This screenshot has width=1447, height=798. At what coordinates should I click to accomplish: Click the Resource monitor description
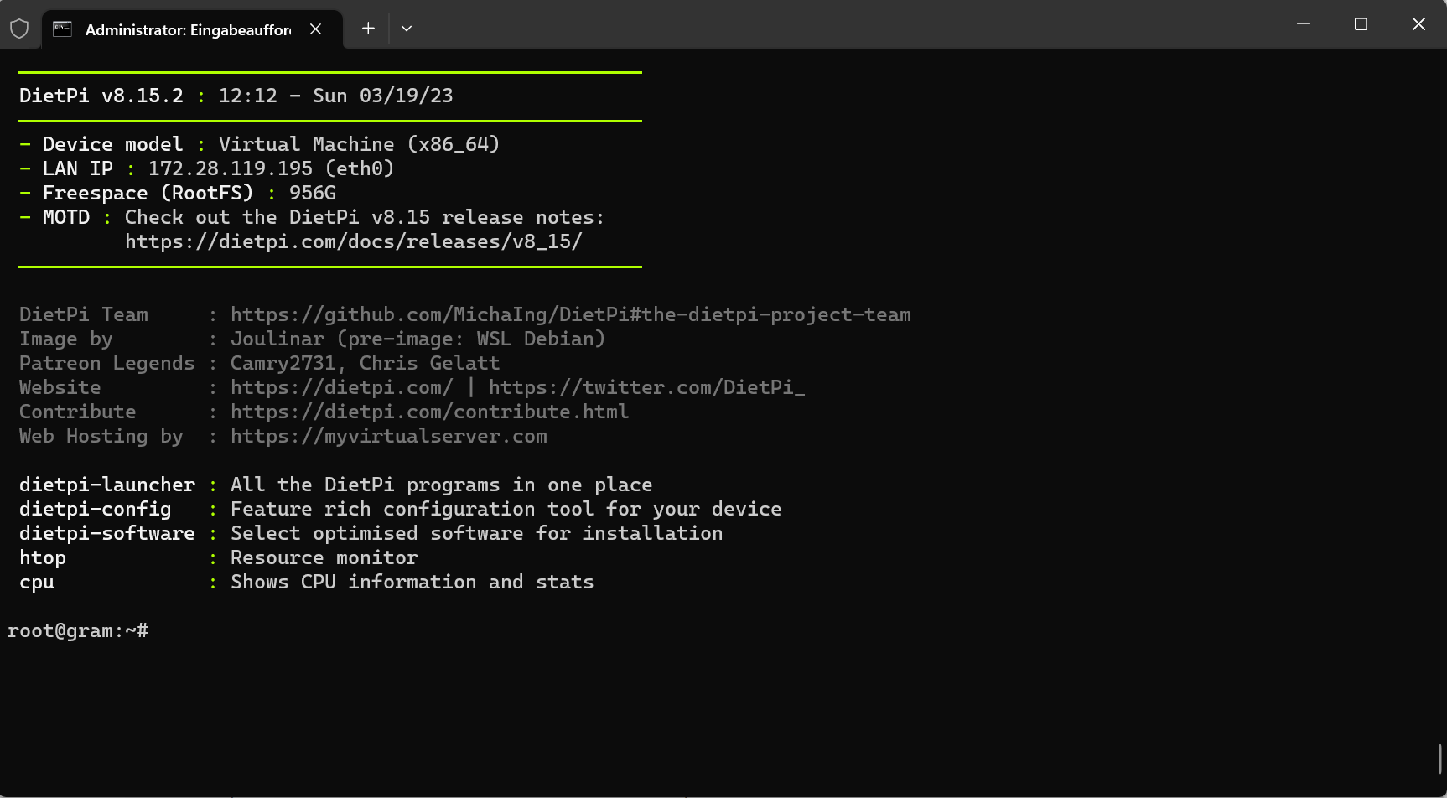click(324, 557)
